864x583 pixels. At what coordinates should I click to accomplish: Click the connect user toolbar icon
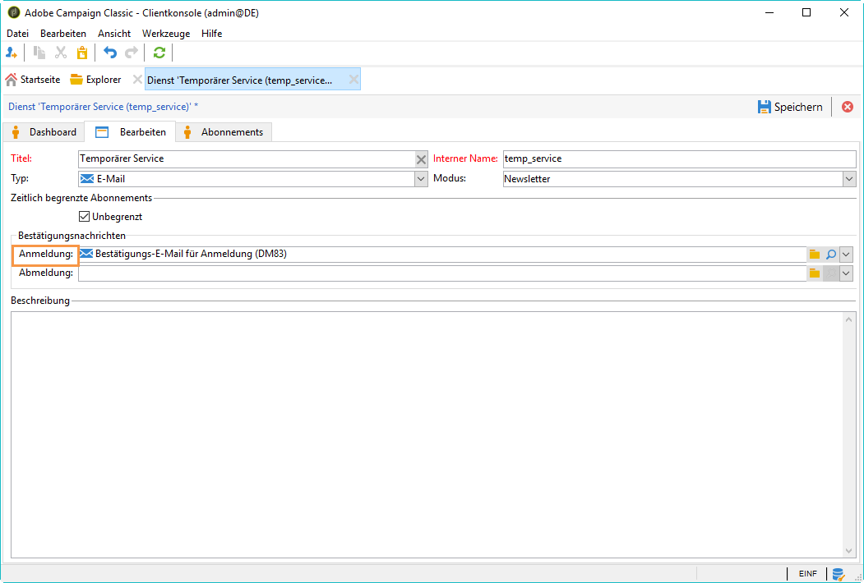pos(11,53)
